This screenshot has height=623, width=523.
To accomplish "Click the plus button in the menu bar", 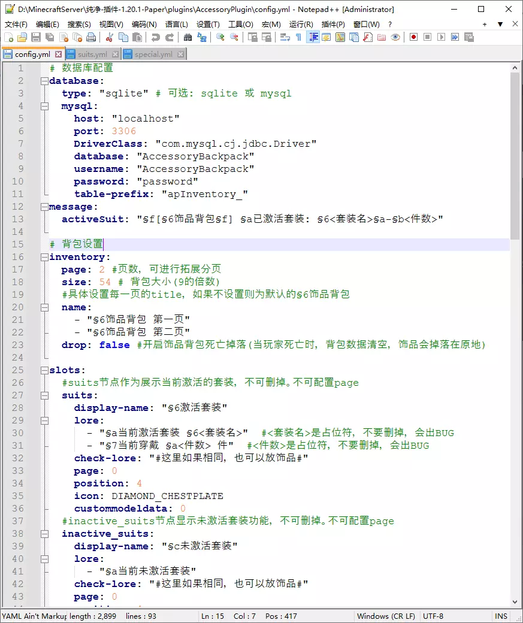I will 485,24.
